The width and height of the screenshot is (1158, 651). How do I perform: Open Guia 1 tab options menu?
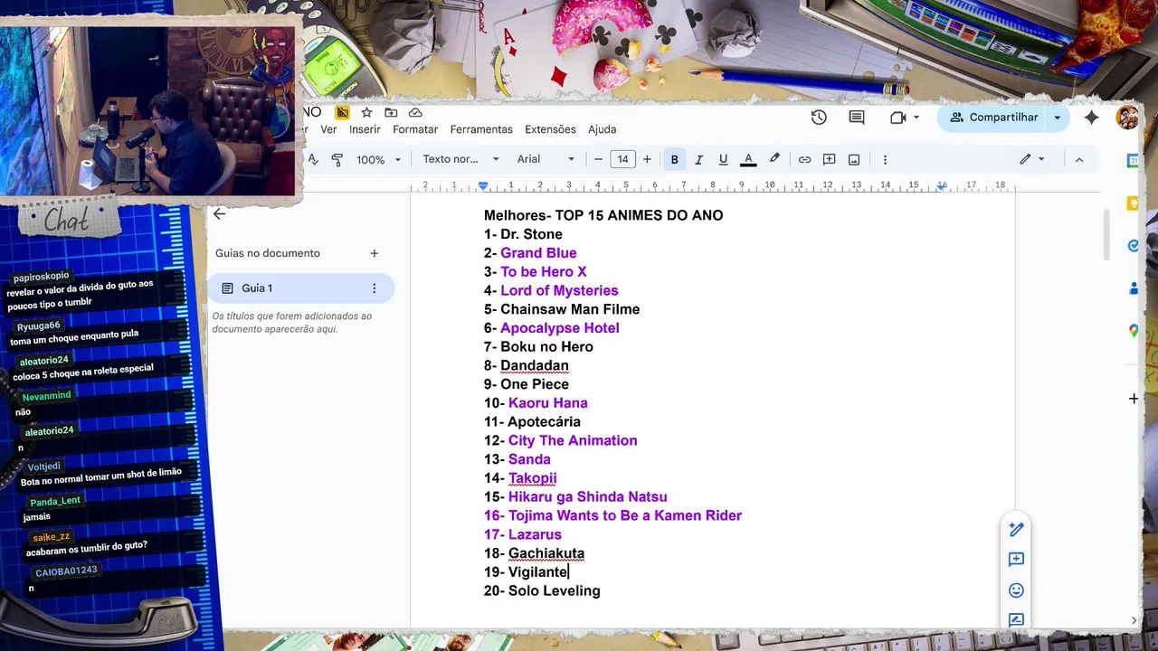pos(375,288)
